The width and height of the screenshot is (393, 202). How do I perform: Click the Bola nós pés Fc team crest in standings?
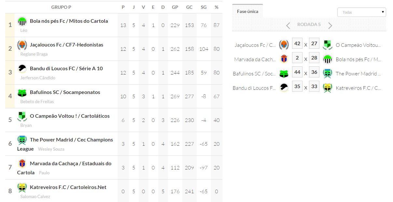click(22, 21)
